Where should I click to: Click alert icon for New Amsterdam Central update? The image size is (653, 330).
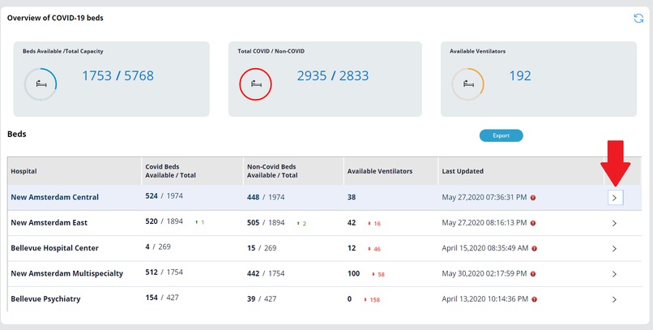click(532, 198)
